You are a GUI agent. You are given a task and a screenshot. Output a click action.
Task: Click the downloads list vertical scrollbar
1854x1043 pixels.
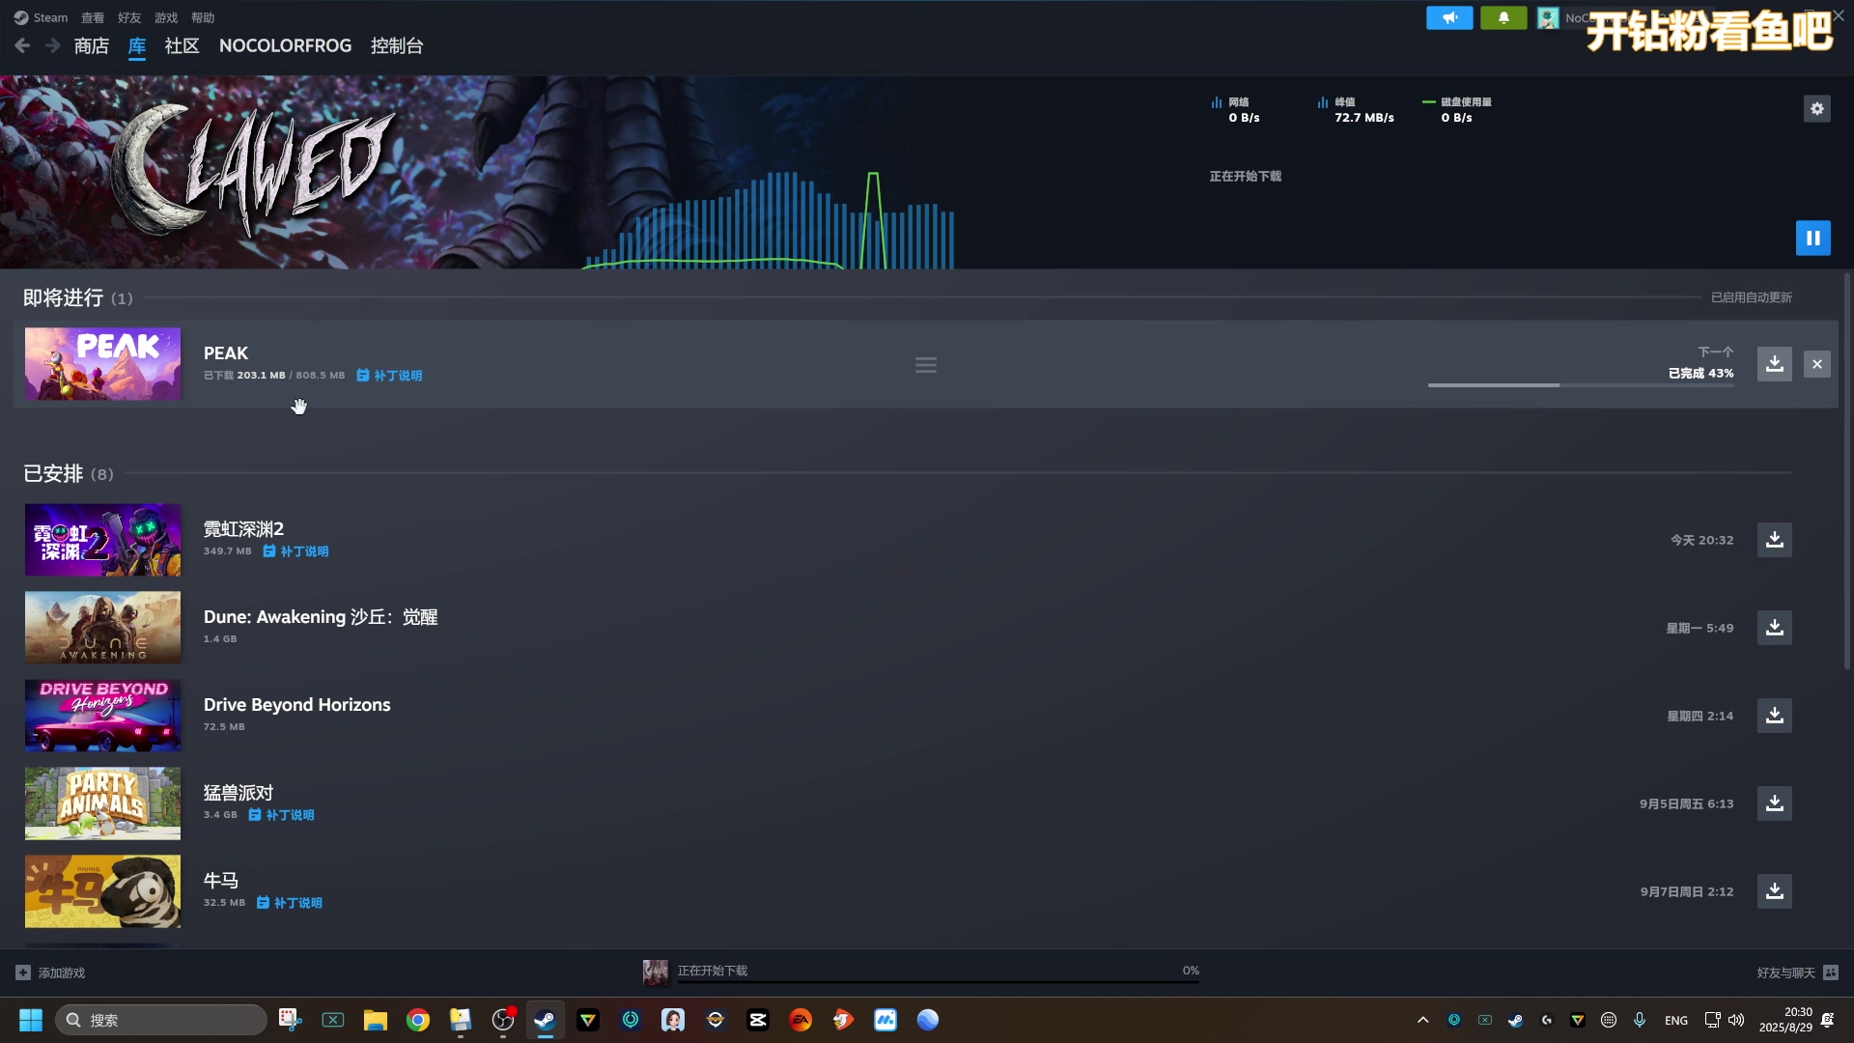click(1847, 471)
